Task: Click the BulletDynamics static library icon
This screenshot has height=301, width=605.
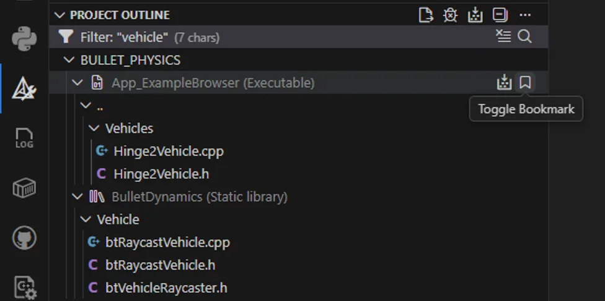Action: 97,197
